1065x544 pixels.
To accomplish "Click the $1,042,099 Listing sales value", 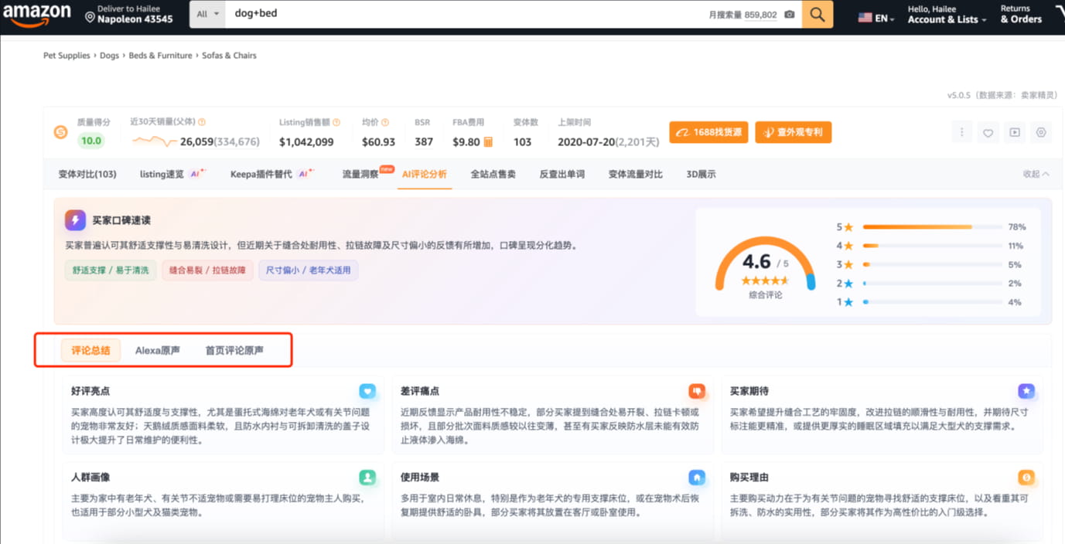I will 306,142.
